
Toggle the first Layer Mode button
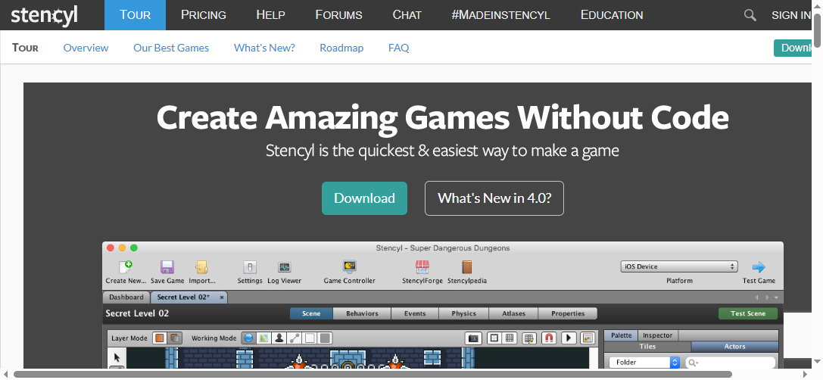tap(160, 338)
